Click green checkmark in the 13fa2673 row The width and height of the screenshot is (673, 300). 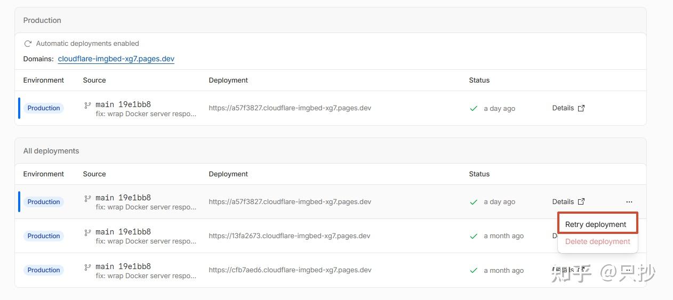[473, 236]
